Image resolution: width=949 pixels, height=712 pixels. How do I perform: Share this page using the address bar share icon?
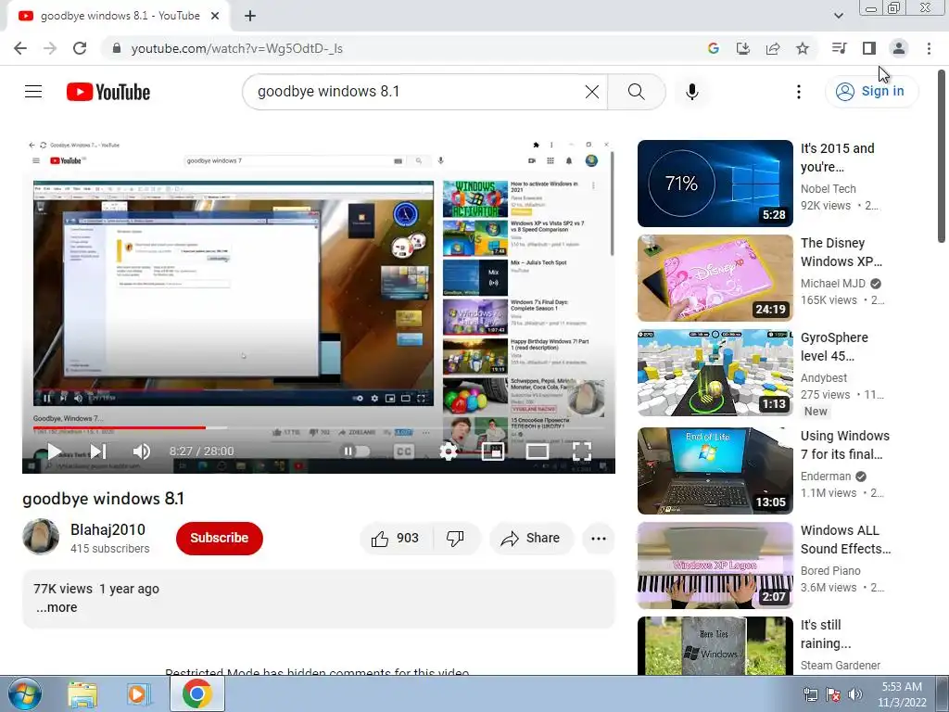[x=773, y=48]
